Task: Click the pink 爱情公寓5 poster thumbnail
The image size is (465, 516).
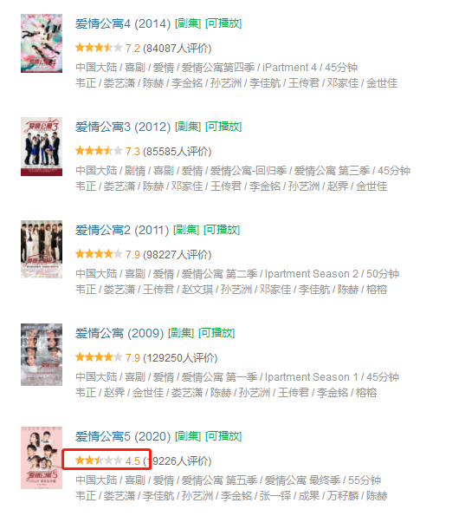Action: tap(42, 458)
